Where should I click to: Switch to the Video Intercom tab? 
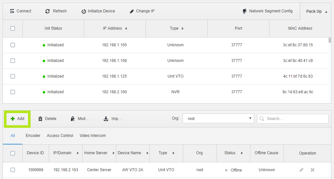(x=92, y=136)
